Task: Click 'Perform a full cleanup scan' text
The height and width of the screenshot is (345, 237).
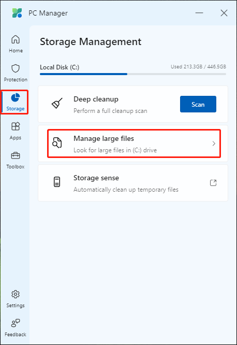Action: click(x=110, y=111)
